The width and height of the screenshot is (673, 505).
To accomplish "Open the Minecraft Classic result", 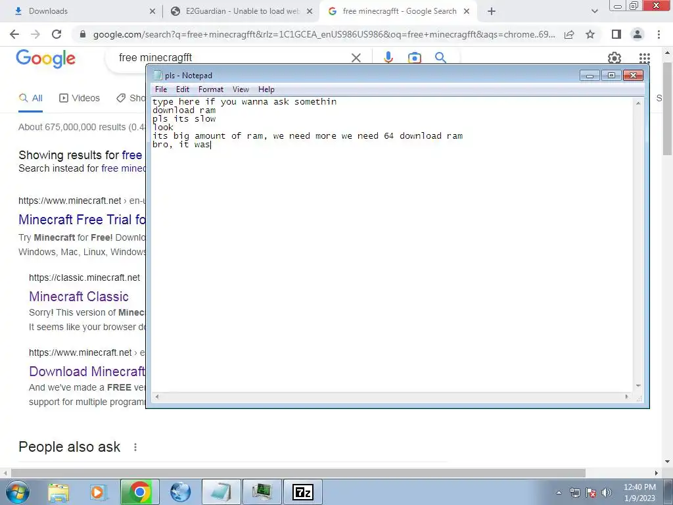I will coord(79,297).
